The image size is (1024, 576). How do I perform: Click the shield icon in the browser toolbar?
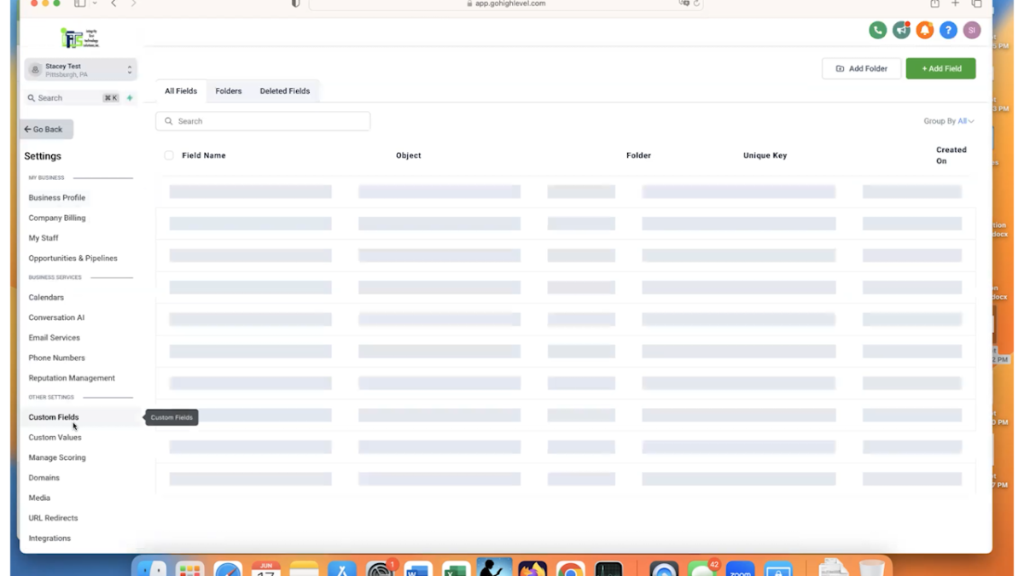point(294,3)
